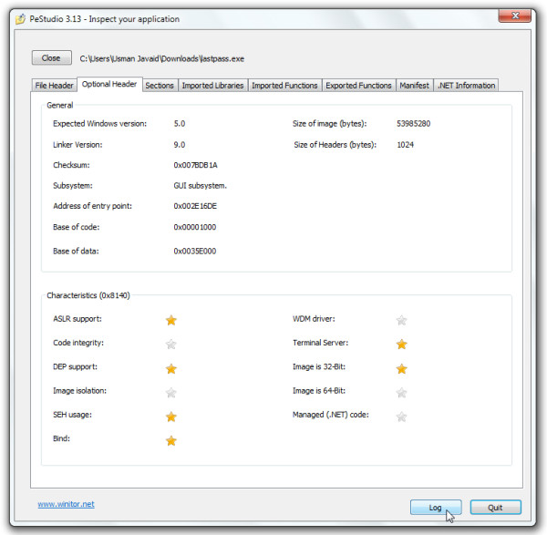Click the 'Expected Windows version:' label
Image resolution: width=547 pixels, height=535 pixels.
point(99,123)
